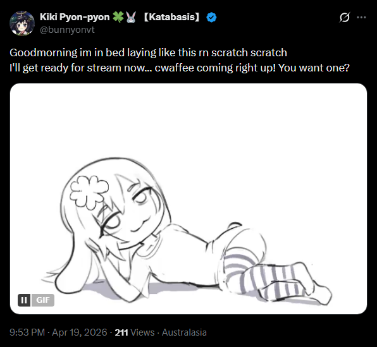Open Kiki Pyon-pyon's profile avatar
This screenshot has width=377, height=347.
(x=22, y=23)
